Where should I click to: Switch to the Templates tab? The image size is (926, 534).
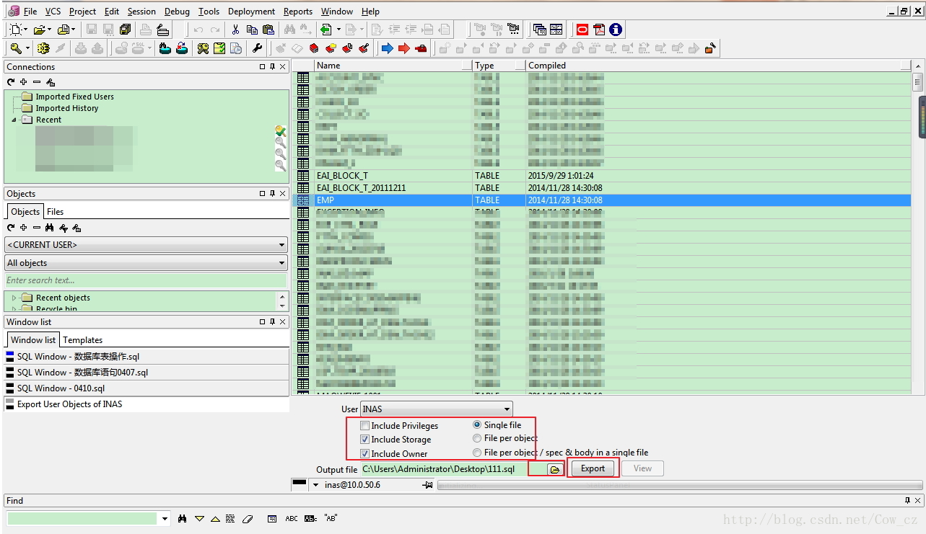tap(83, 340)
